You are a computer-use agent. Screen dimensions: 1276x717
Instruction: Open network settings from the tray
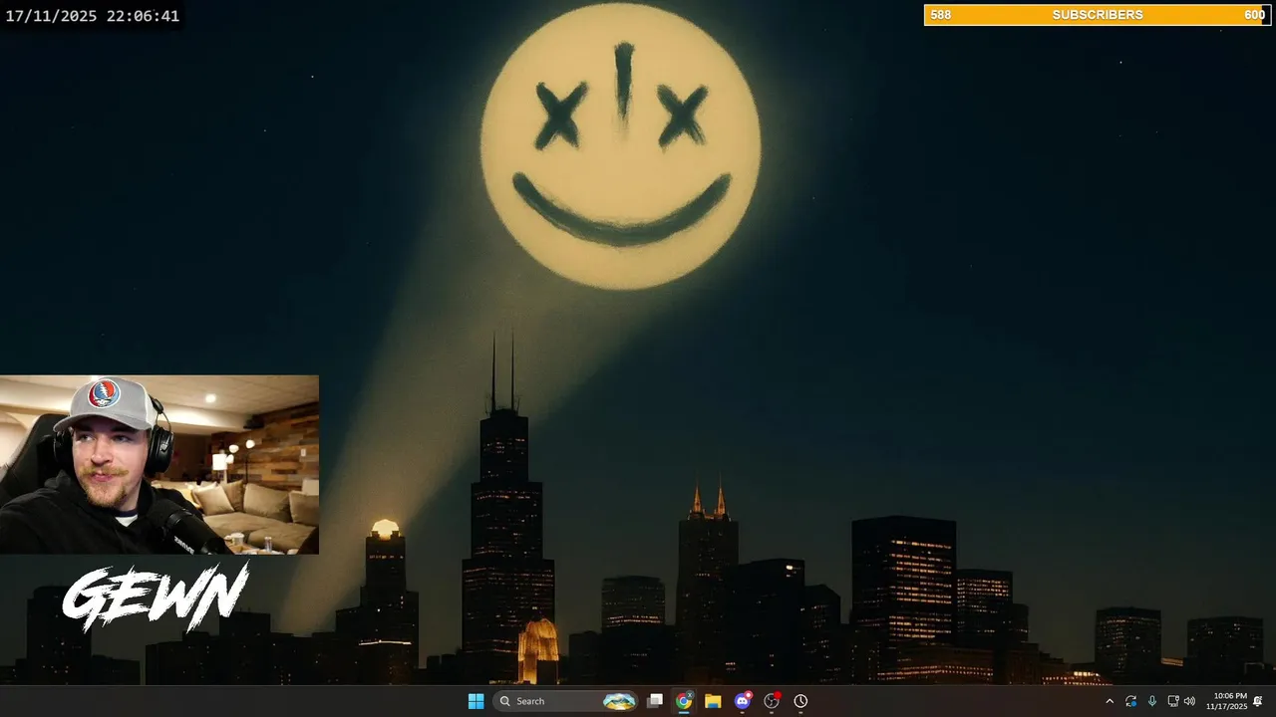(1173, 701)
